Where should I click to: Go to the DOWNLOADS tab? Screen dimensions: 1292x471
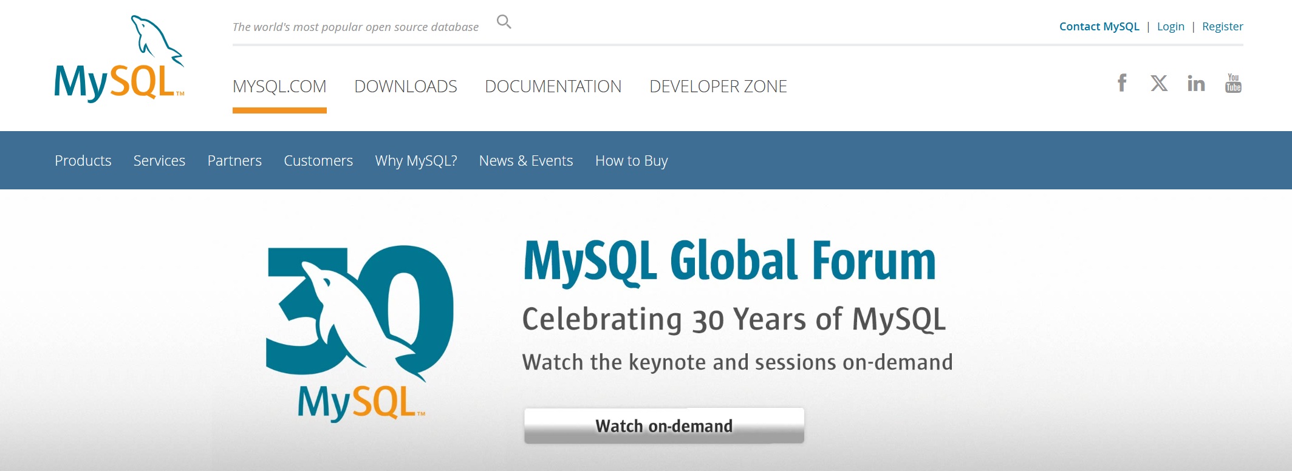point(406,86)
